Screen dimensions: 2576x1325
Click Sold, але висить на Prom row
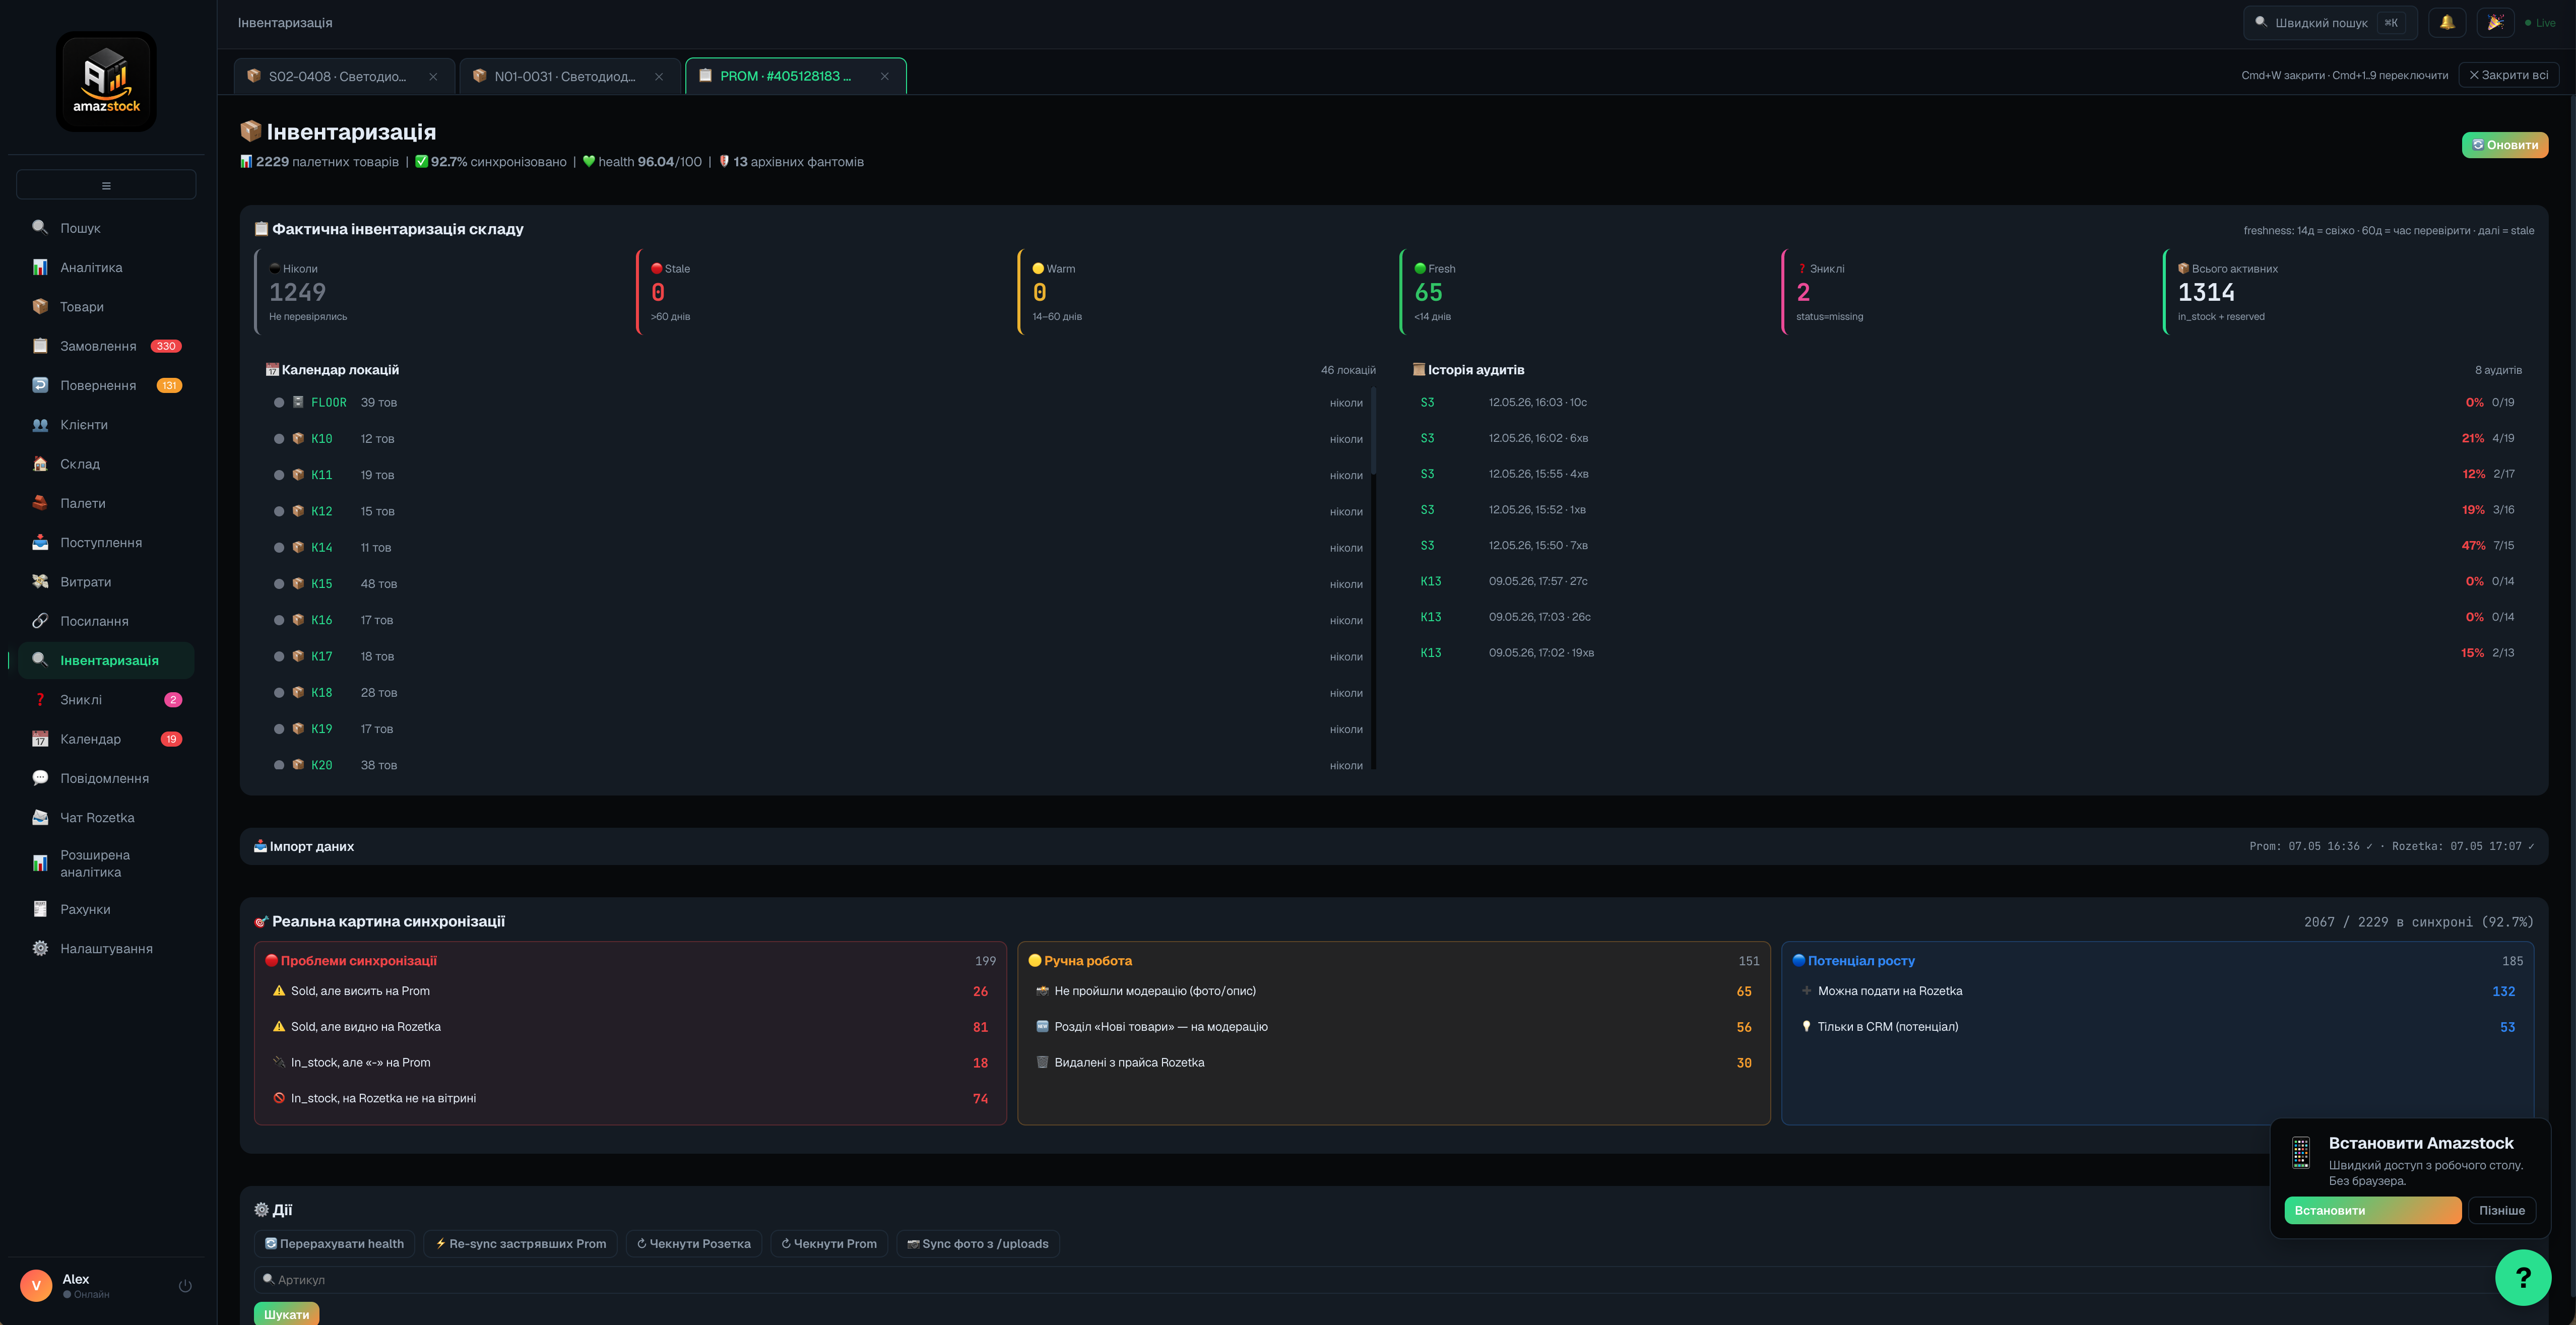(630, 991)
